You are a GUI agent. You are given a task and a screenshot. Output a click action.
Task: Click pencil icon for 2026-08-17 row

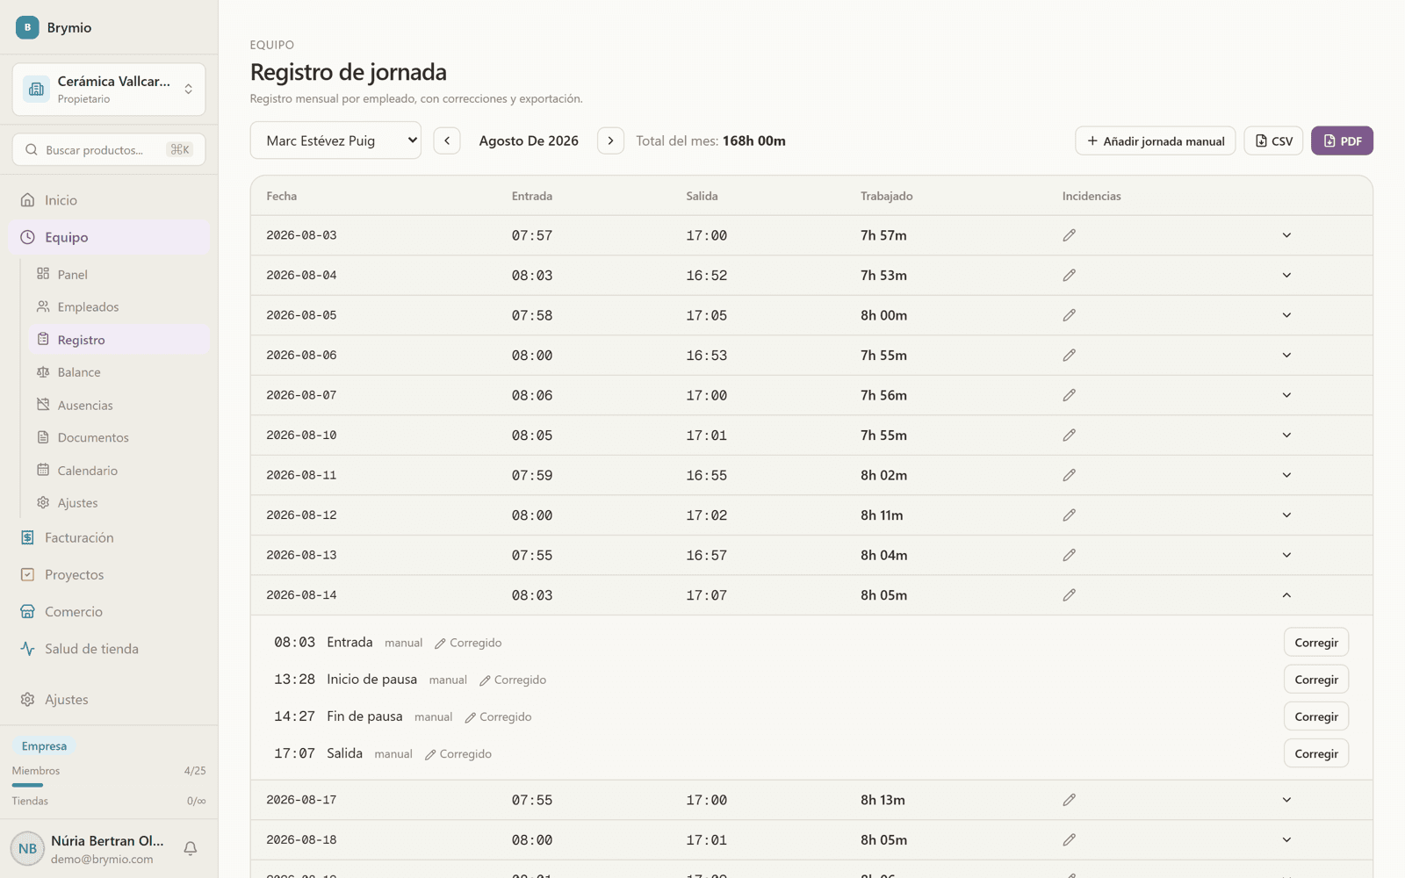(1069, 800)
